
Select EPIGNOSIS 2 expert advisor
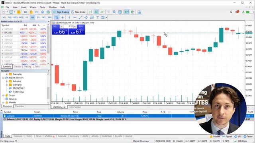[x=19, y=88]
